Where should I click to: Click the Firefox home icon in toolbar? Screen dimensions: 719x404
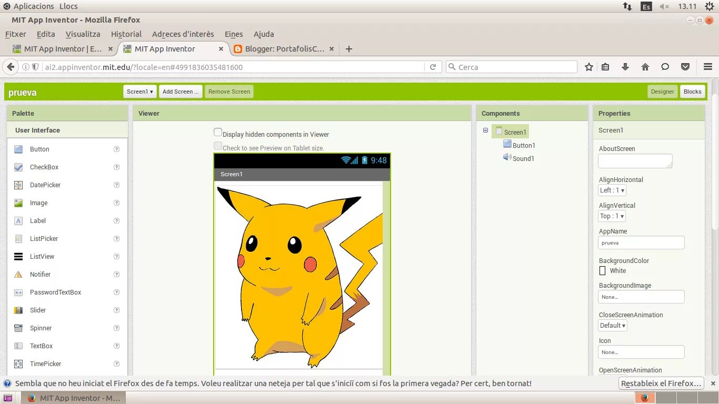[x=645, y=67]
